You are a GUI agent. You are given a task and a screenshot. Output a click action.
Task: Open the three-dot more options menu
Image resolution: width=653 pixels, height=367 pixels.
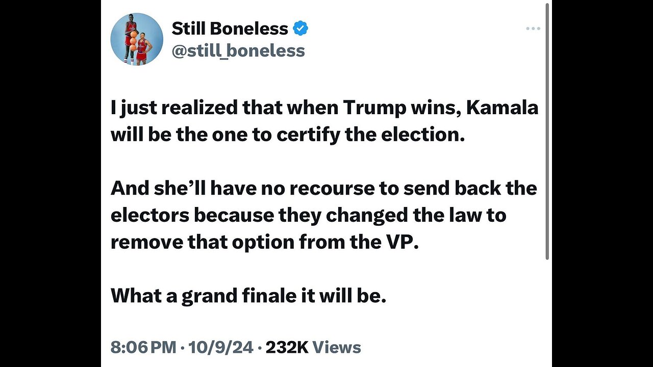(533, 29)
